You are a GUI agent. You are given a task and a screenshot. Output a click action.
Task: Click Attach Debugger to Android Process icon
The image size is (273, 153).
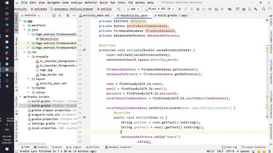coord(216,9)
